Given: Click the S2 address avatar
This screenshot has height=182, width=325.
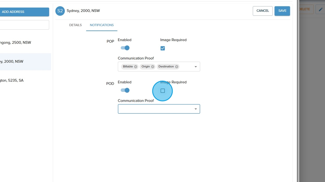Looking at the screenshot, I should [x=60, y=11].
